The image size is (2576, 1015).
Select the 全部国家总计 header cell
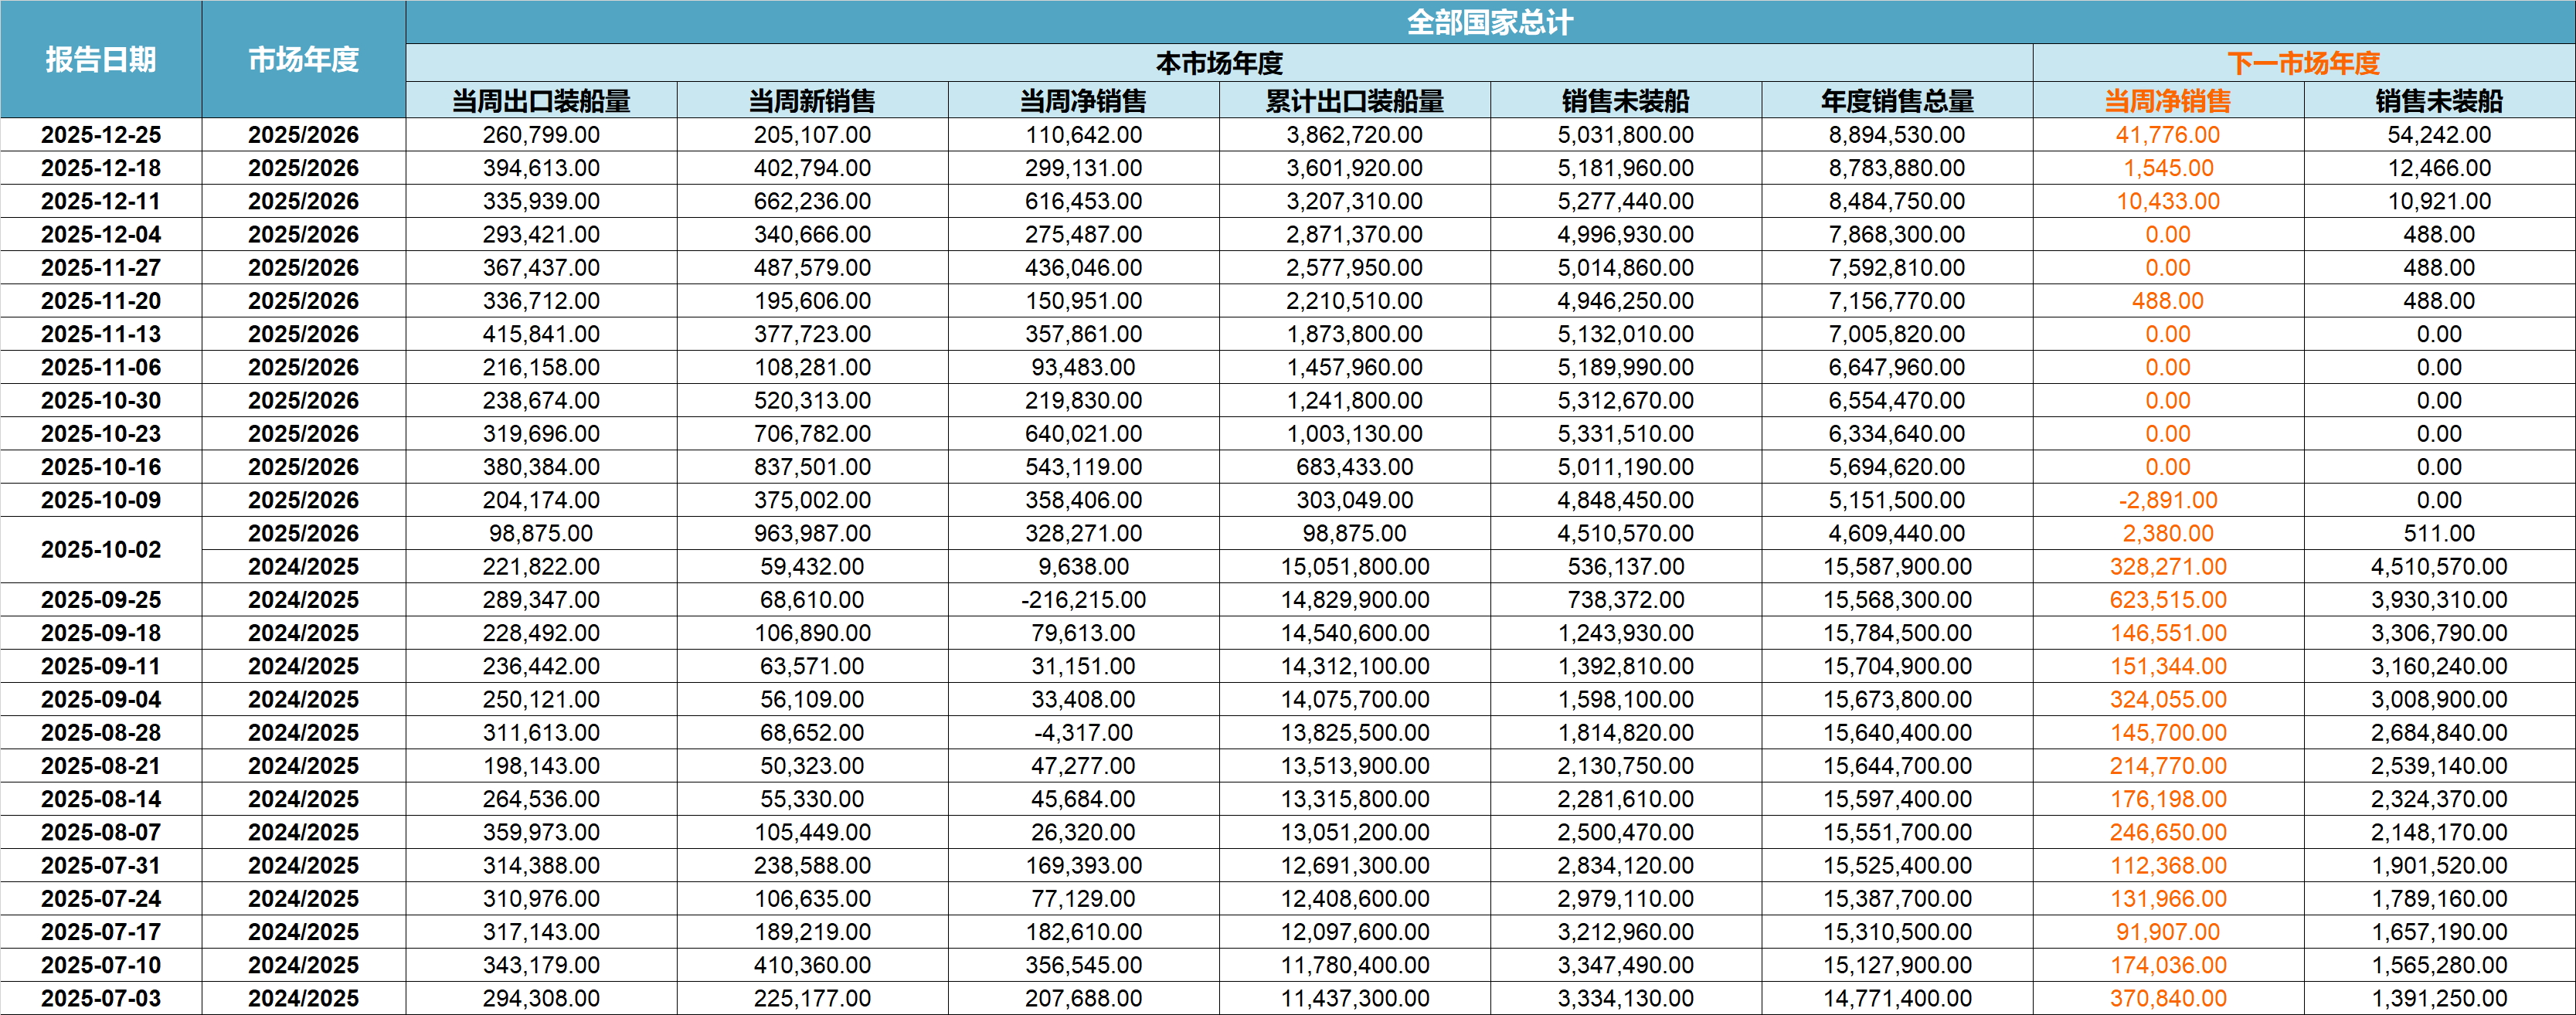(x=1489, y=22)
